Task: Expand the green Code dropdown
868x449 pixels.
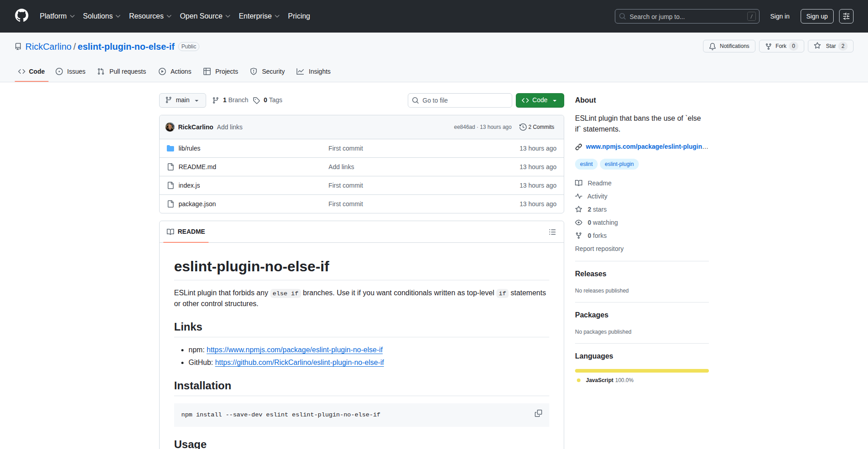Action: 539,100
